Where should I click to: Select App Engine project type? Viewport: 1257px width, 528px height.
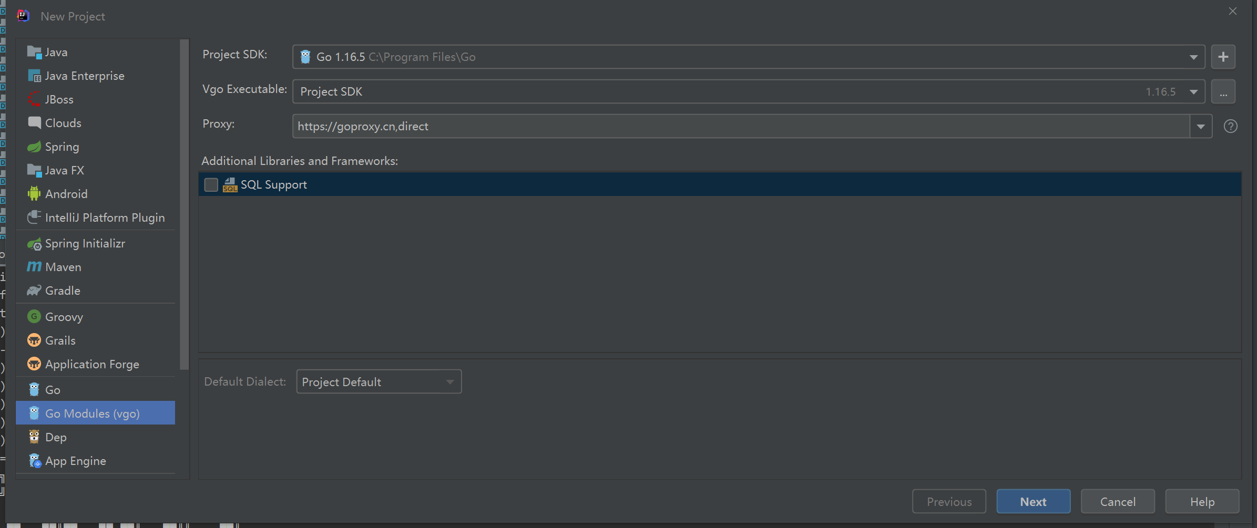coord(95,461)
